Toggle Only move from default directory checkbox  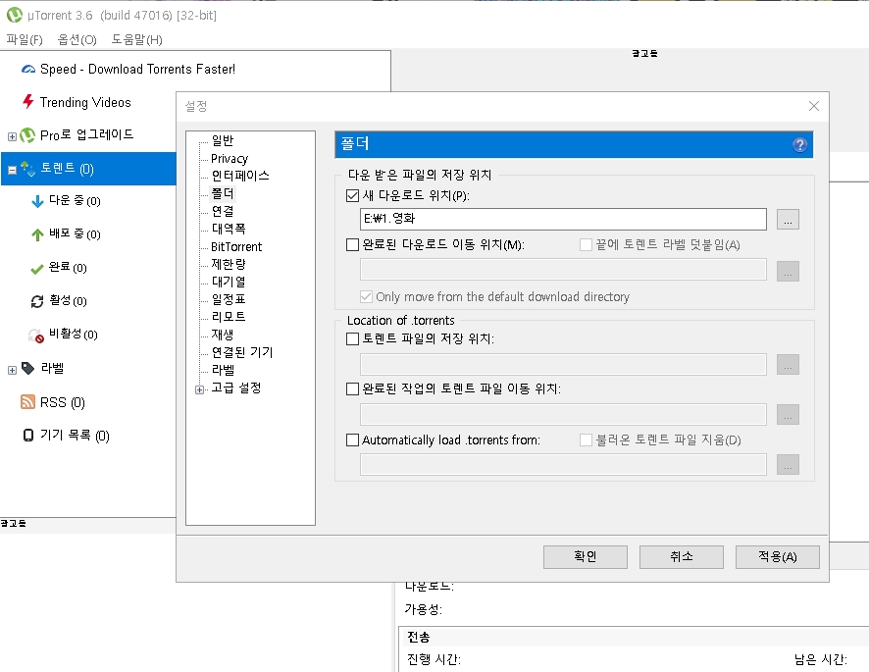tap(366, 296)
